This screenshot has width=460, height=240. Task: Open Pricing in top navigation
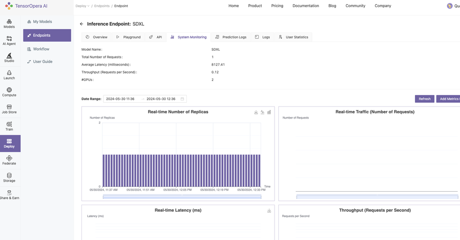click(x=277, y=6)
